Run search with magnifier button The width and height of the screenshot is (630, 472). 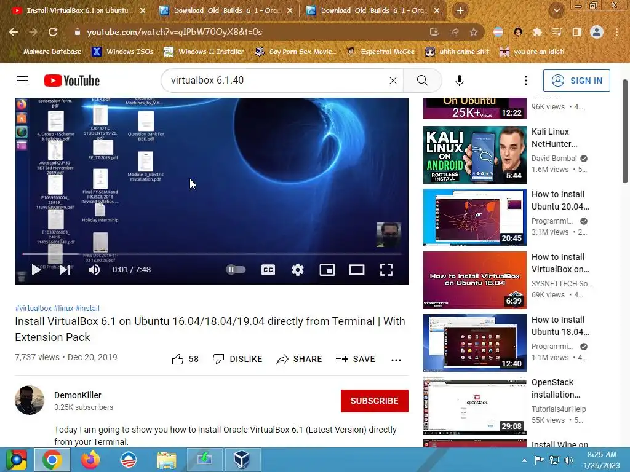422,81
